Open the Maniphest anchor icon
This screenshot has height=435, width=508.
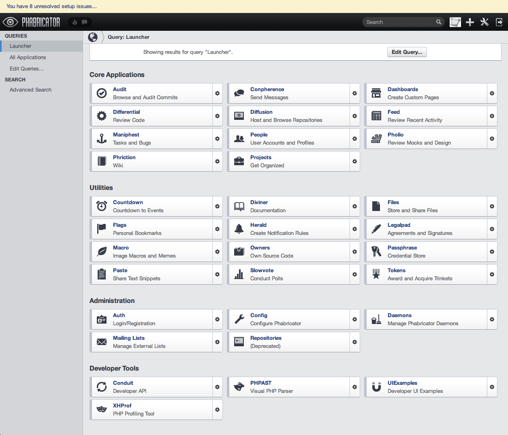pyautogui.click(x=102, y=139)
